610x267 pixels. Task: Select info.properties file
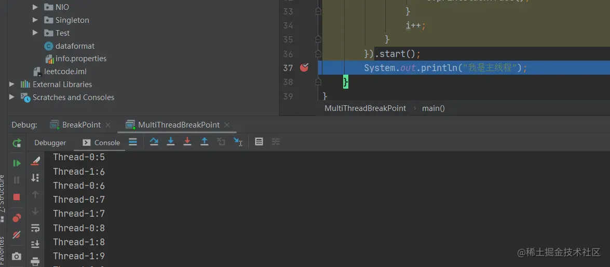pyautogui.click(x=81, y=59)
